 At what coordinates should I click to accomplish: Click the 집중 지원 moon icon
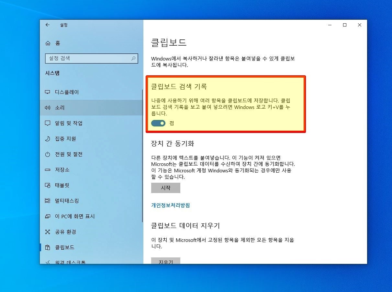[48, 139]
